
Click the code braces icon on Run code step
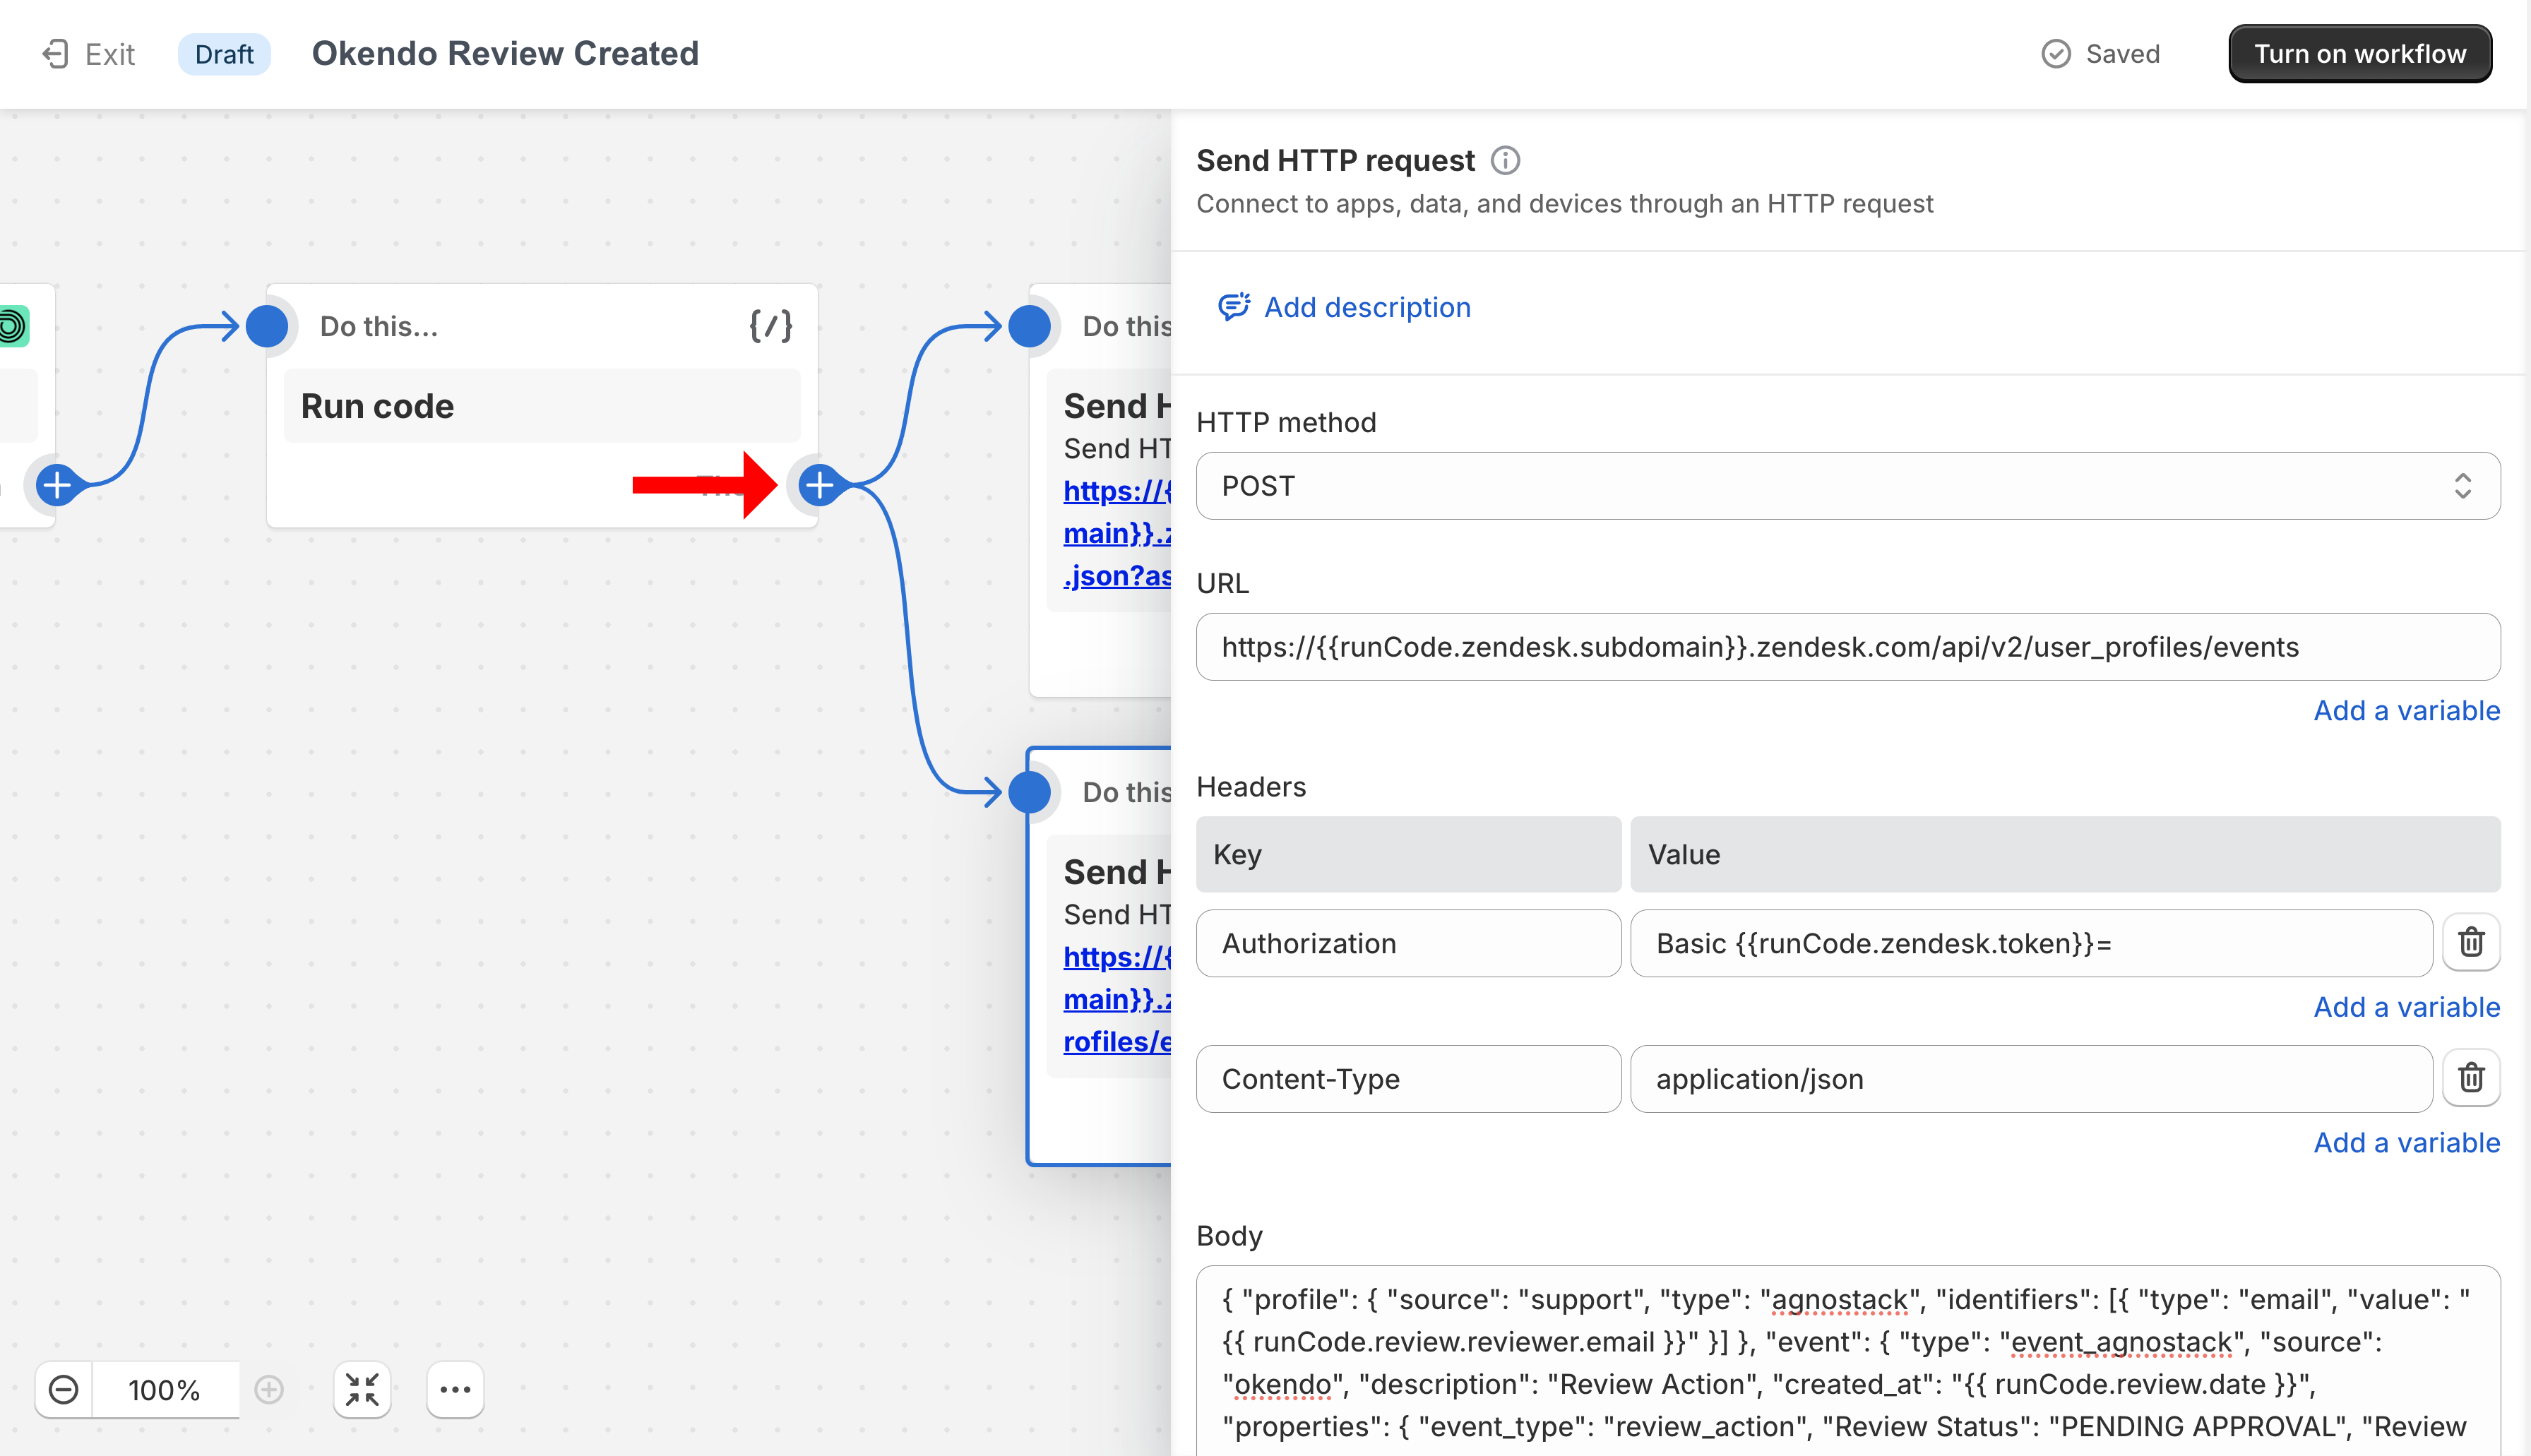(x=771, y=326)
